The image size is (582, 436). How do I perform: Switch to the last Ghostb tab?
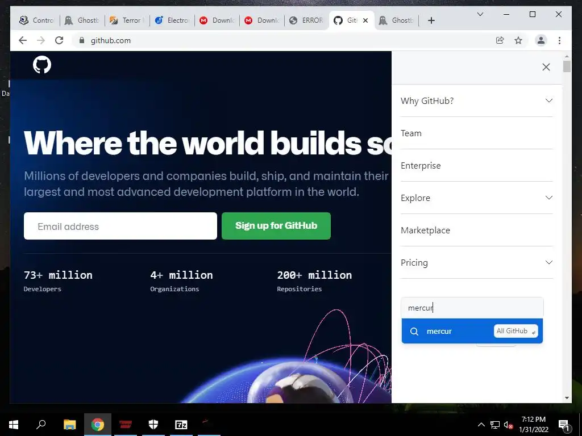click(x=396, y=20)
